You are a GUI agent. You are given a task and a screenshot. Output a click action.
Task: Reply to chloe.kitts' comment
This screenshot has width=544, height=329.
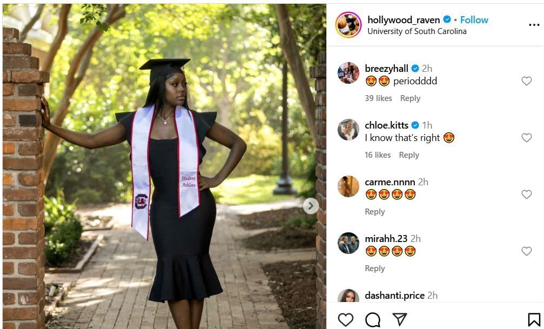410,155
